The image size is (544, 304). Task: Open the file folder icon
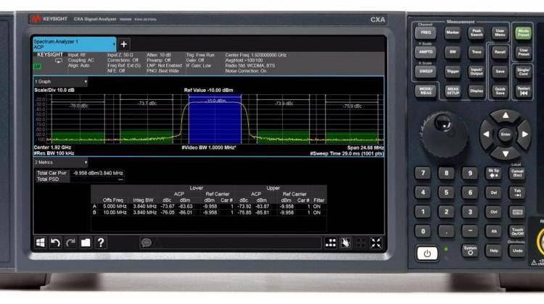click(x=86, y=242)
